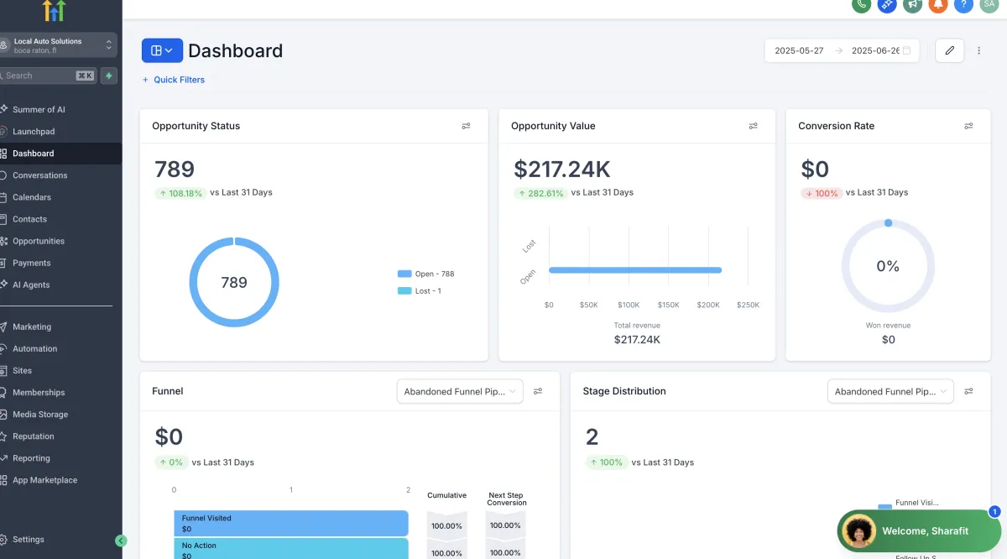
Task: Click the green lightning quick actions icon
Action: 109,76
